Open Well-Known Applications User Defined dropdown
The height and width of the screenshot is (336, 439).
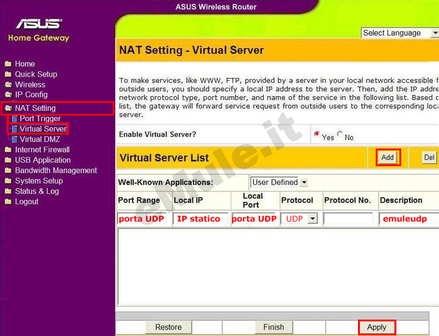click(279, 183)
